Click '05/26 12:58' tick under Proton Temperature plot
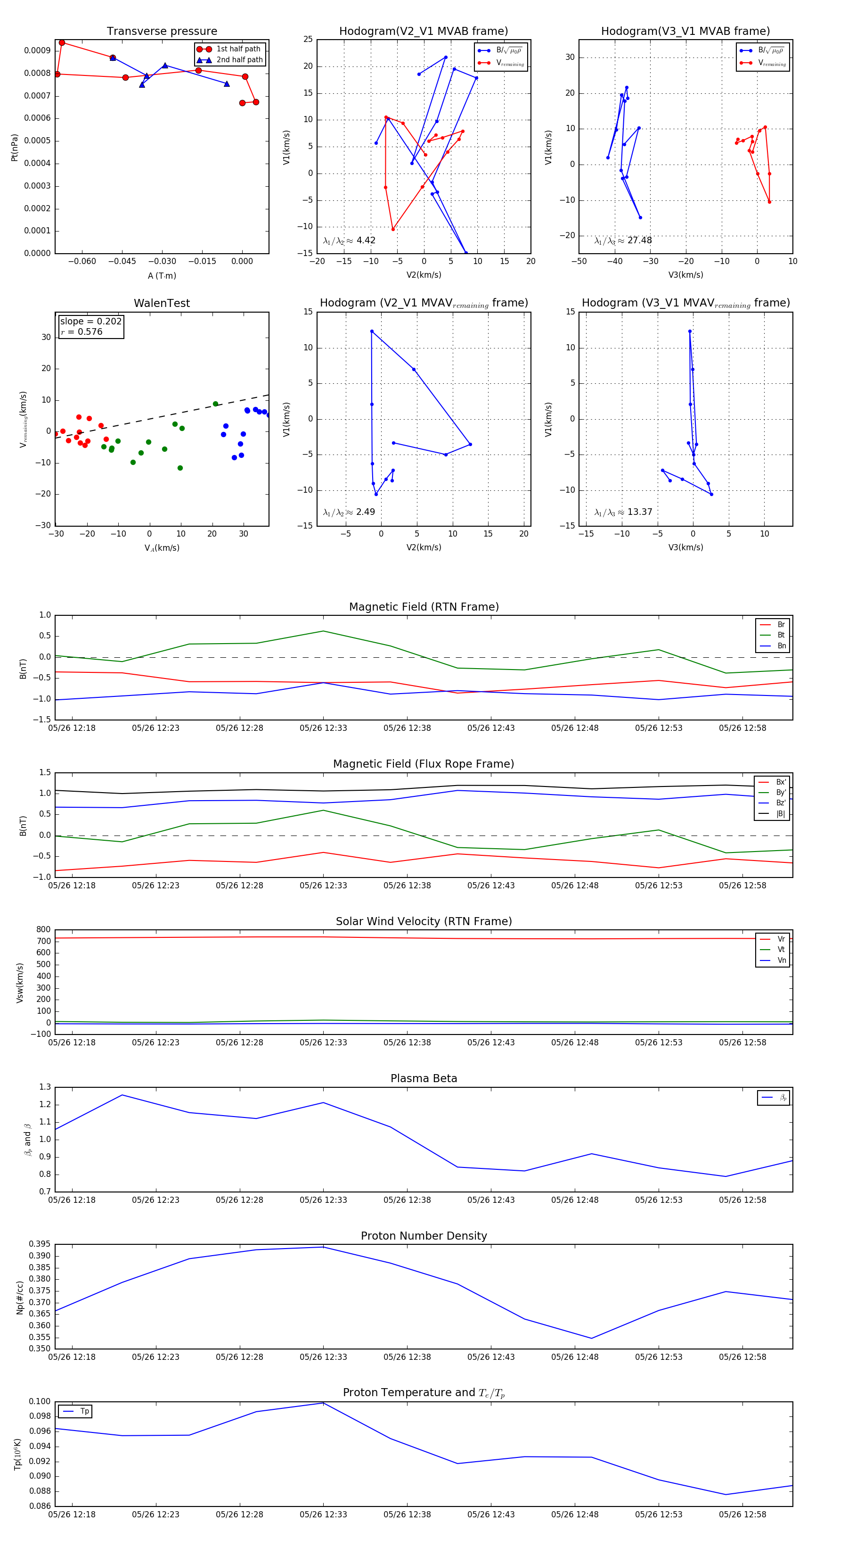Image resolution: width=848 pixels, height=1556 pixels. [742, 1515]
